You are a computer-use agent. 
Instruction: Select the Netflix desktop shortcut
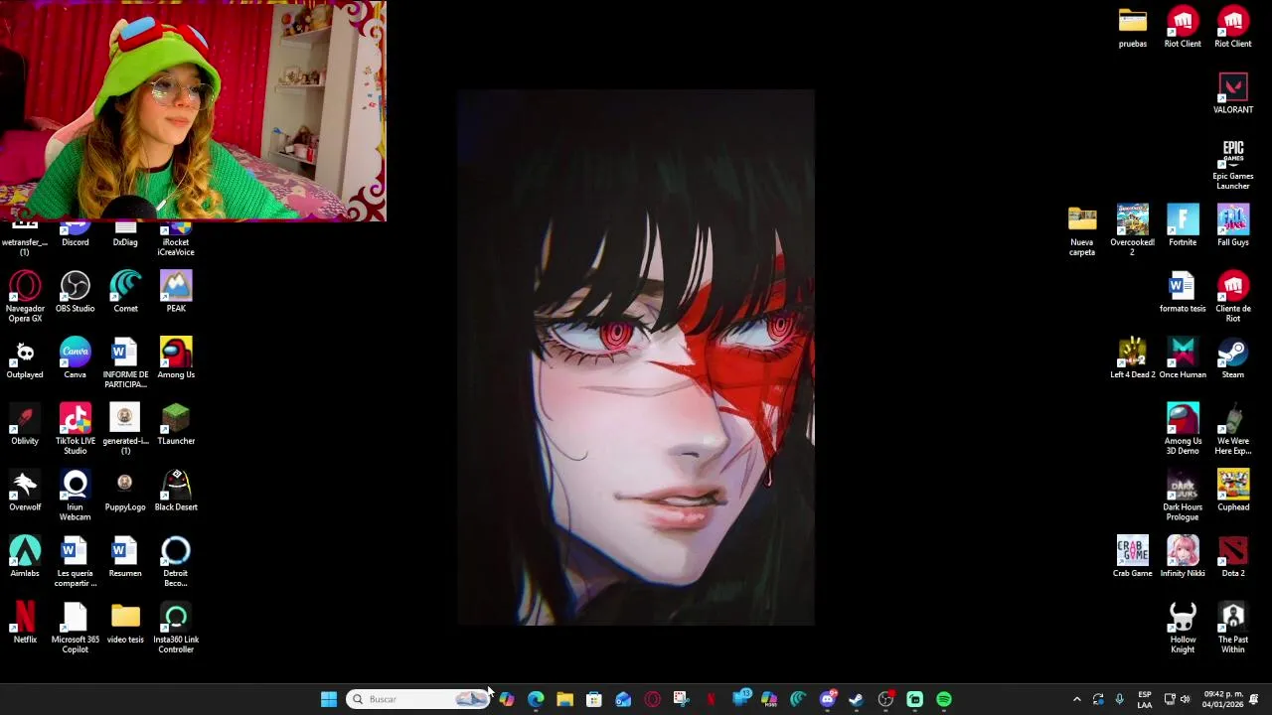[25, 624]
